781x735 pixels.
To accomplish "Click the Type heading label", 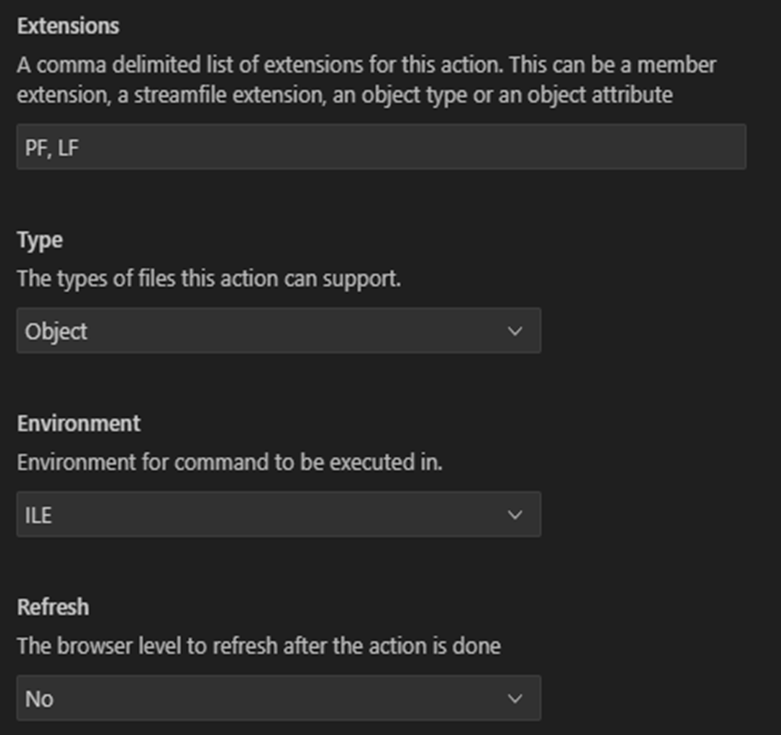I will [39, 240].
